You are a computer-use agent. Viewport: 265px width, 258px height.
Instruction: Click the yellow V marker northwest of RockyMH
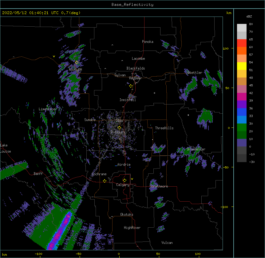(54, 56)
